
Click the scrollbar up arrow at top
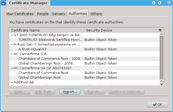[161, 34]
